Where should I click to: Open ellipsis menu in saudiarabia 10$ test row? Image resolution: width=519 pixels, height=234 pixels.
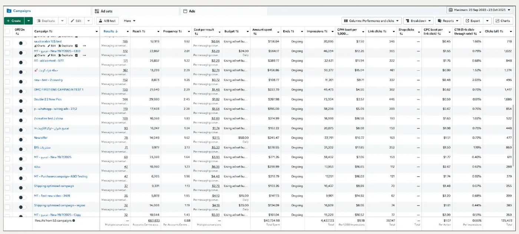(x=84, y=46)
